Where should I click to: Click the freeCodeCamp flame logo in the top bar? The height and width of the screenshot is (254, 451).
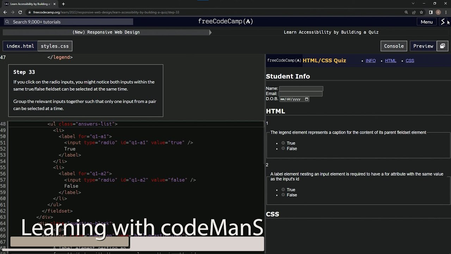(x=248, y=21)
